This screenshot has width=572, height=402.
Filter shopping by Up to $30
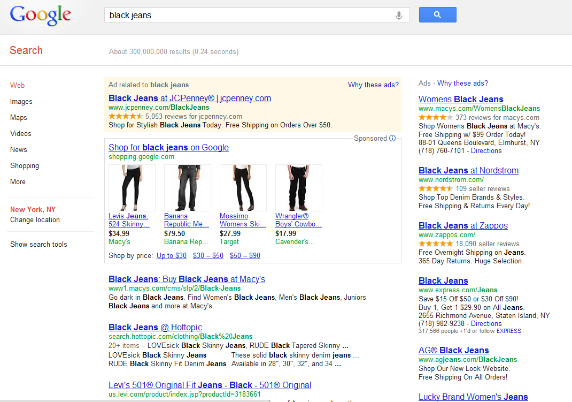[x=172, y=255]
